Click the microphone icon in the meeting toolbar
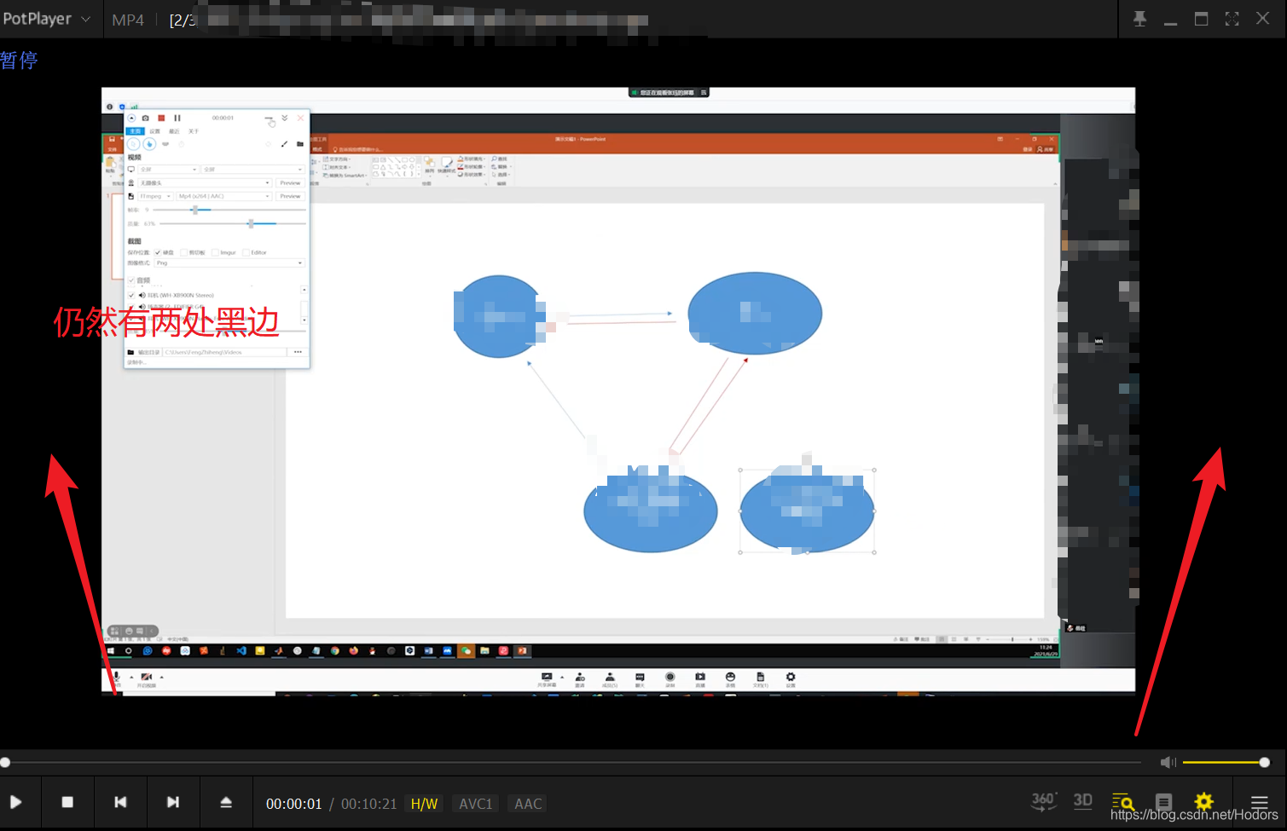Image resolution: width=1287 pixels, height=831 pixels. pos(117,678)
